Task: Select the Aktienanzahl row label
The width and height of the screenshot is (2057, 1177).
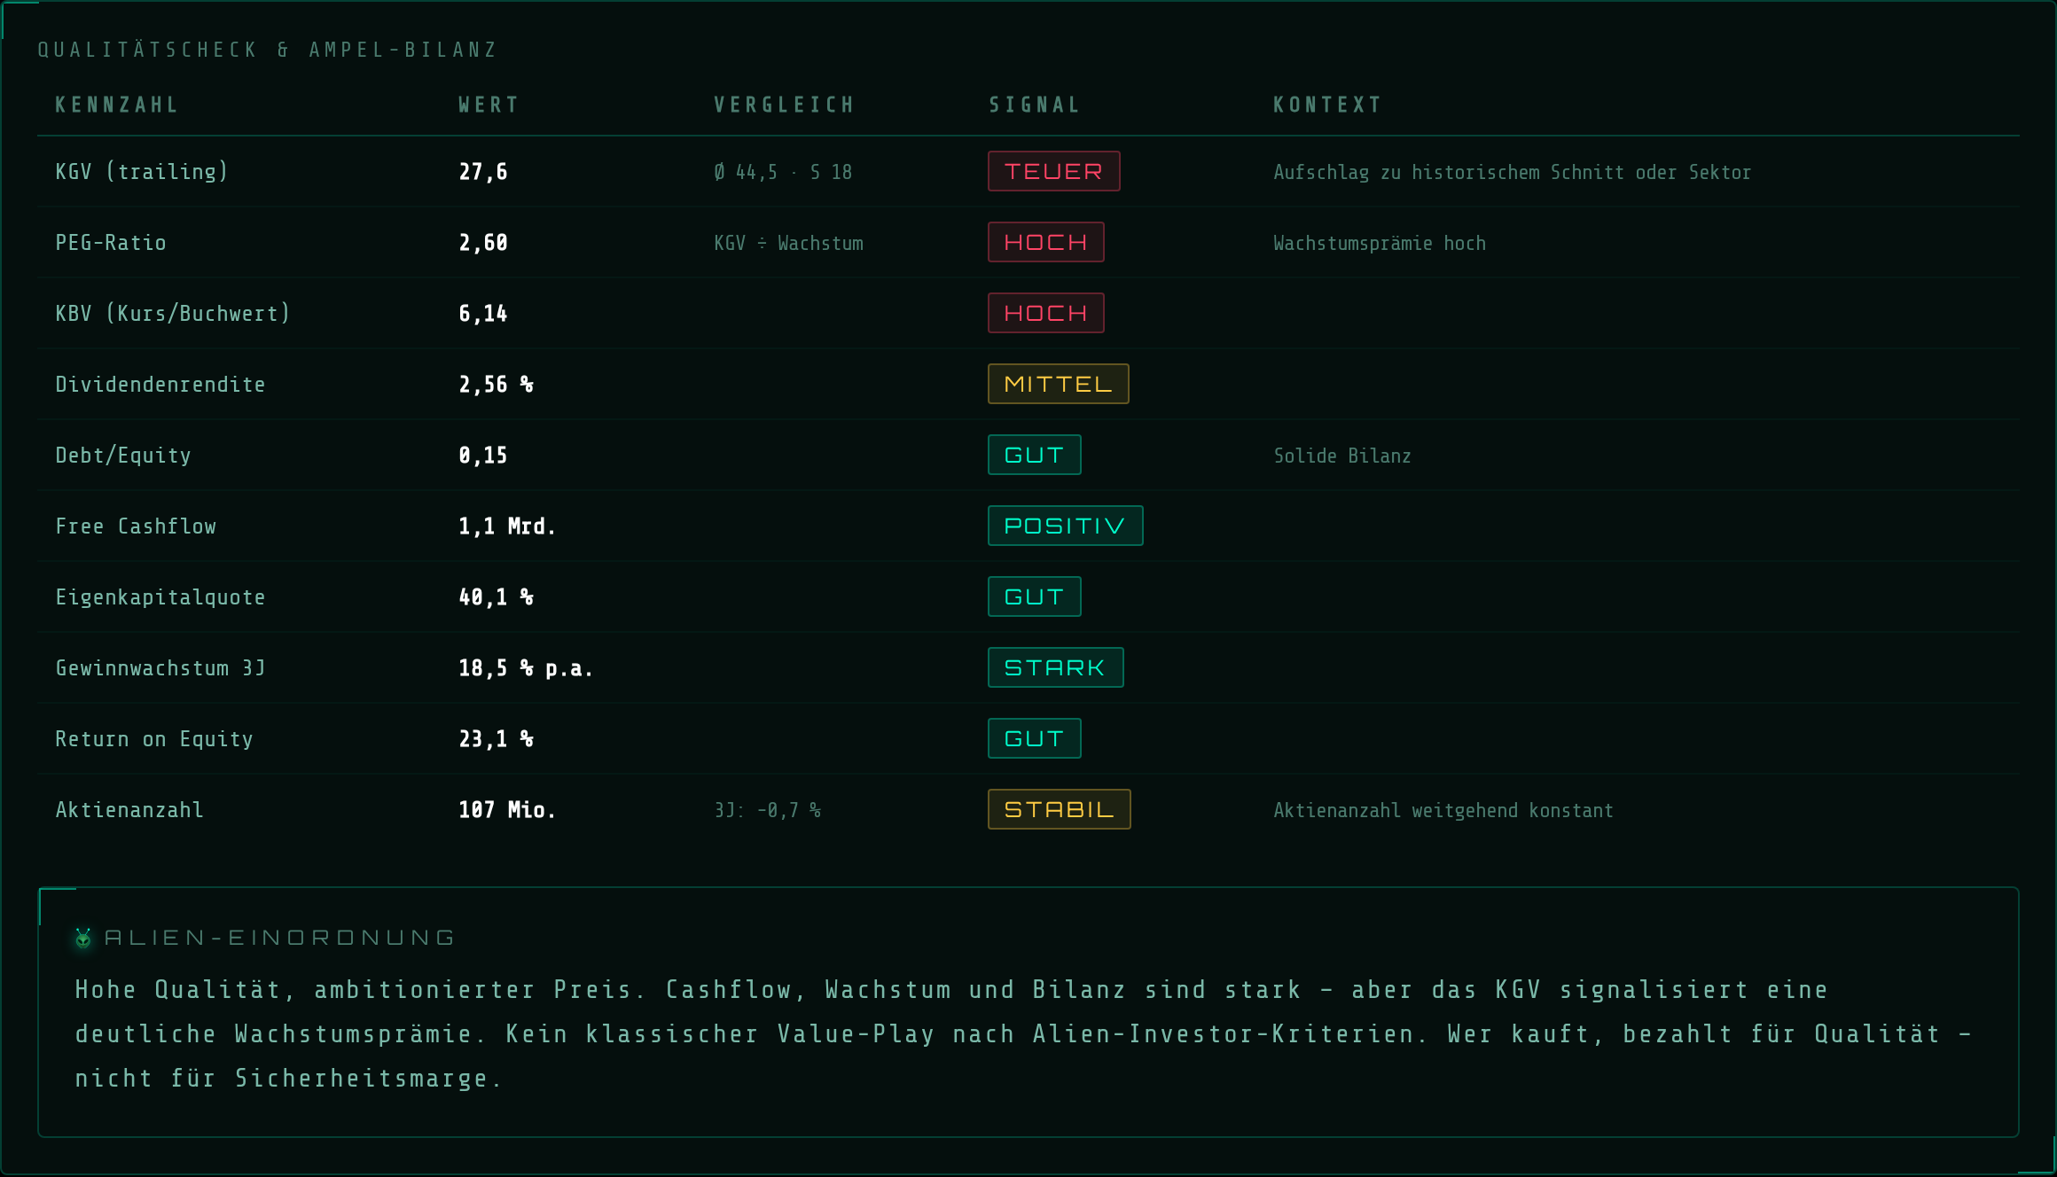Action: (129, 809)
